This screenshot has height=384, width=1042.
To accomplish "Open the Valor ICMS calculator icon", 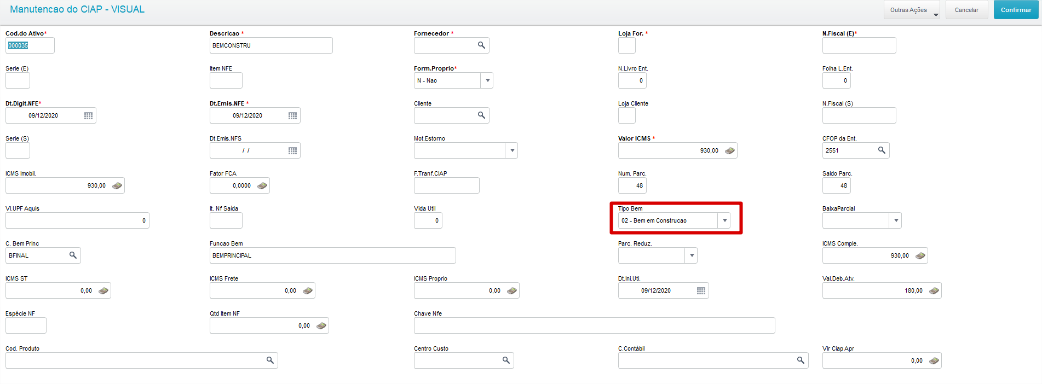I will (x=730, y=150).
